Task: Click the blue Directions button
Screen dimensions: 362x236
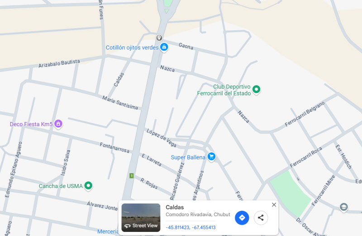Action: pyautogui.click(x=242, y=217)
